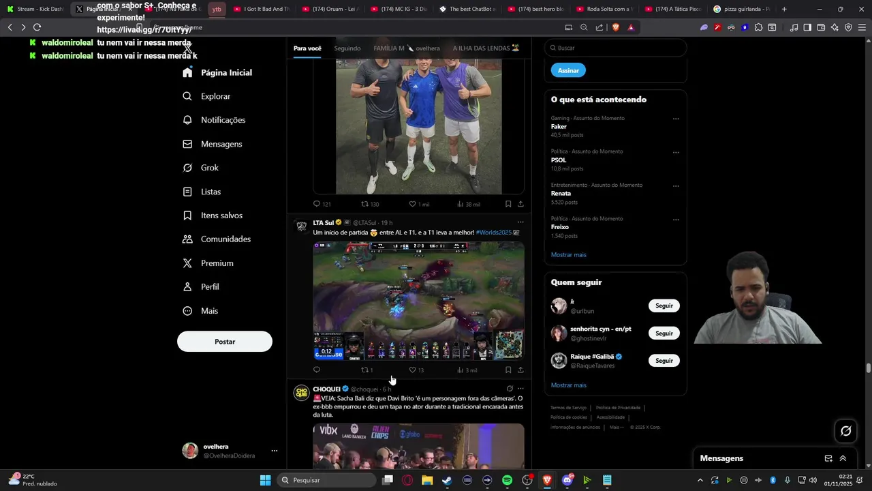
Task: Reply to the LTA Sul post
Action: [x=316, y=370]
